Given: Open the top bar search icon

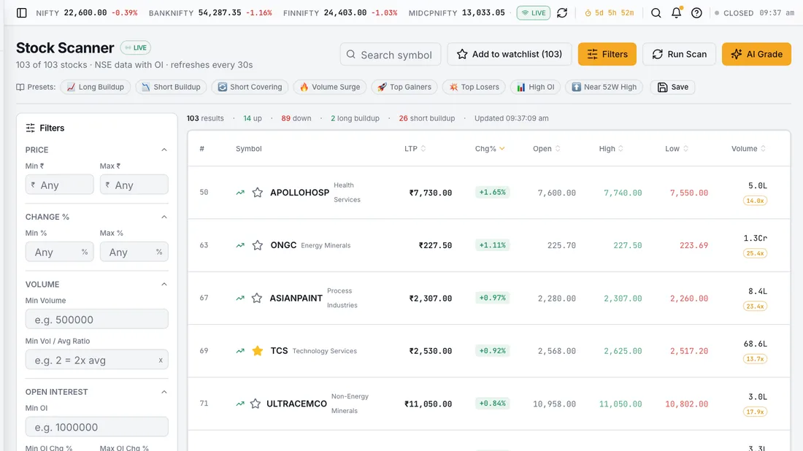Looking at the screenshot, I should 656,13.
